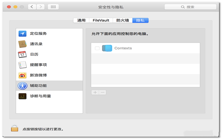The image size is (222, 139).
Task: Click the lock icon to make changes
Action: (x=15, y=128)
